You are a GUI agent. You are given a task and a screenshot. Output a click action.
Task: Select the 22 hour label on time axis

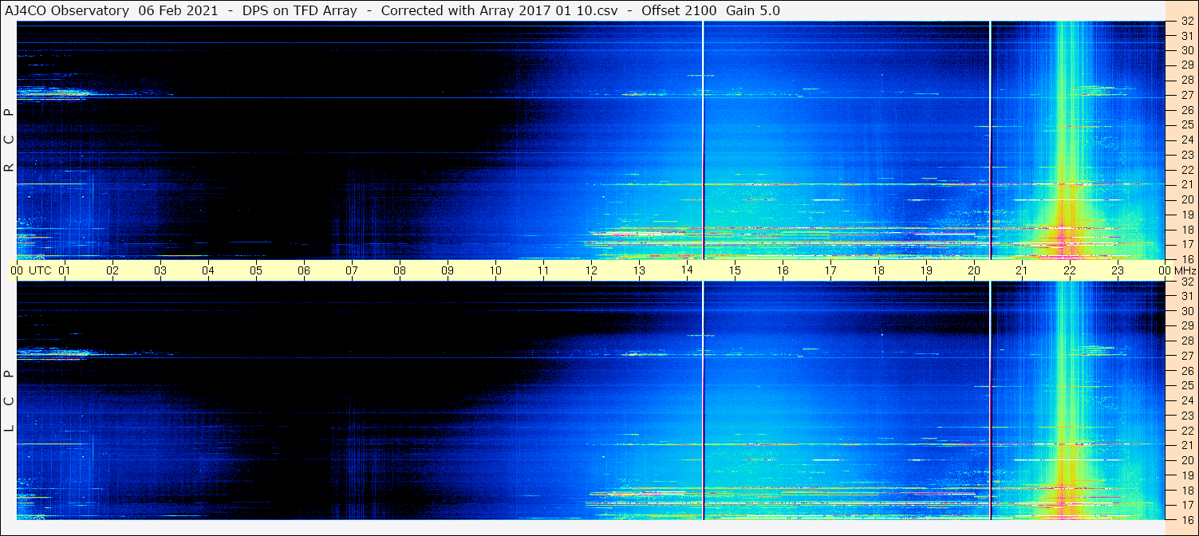click(x=1070, y=270)
